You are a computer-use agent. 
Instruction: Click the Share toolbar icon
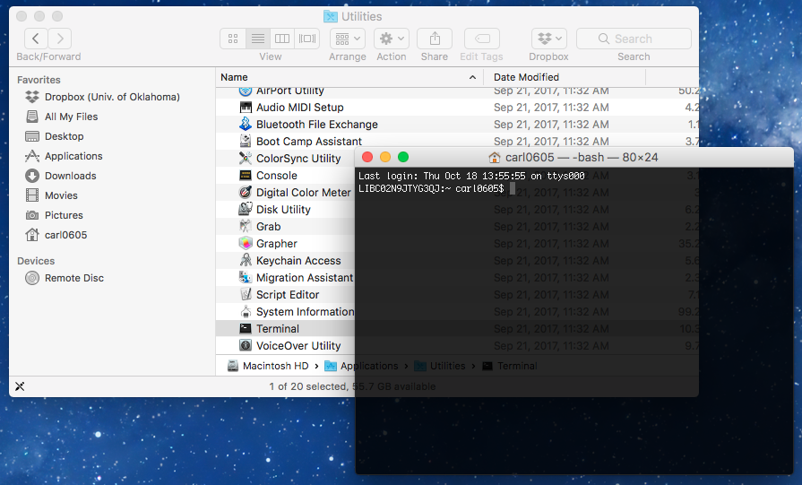(435, 39)
